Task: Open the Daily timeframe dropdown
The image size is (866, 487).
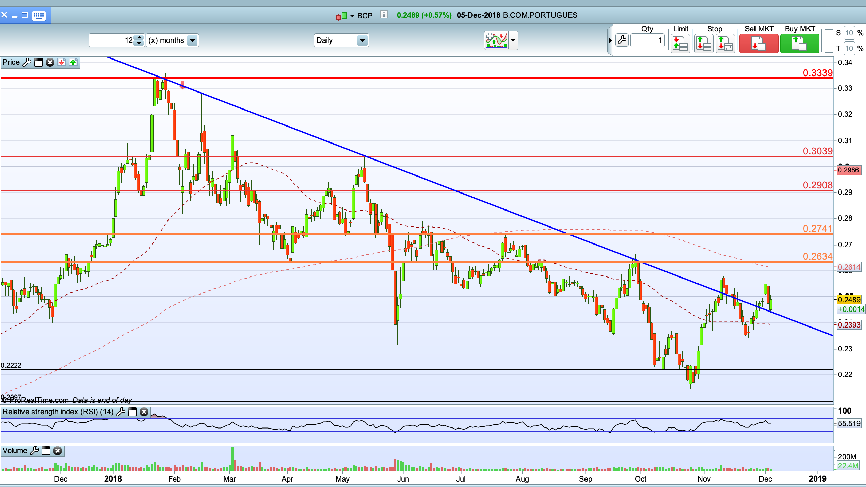Action: click(363, 40)
